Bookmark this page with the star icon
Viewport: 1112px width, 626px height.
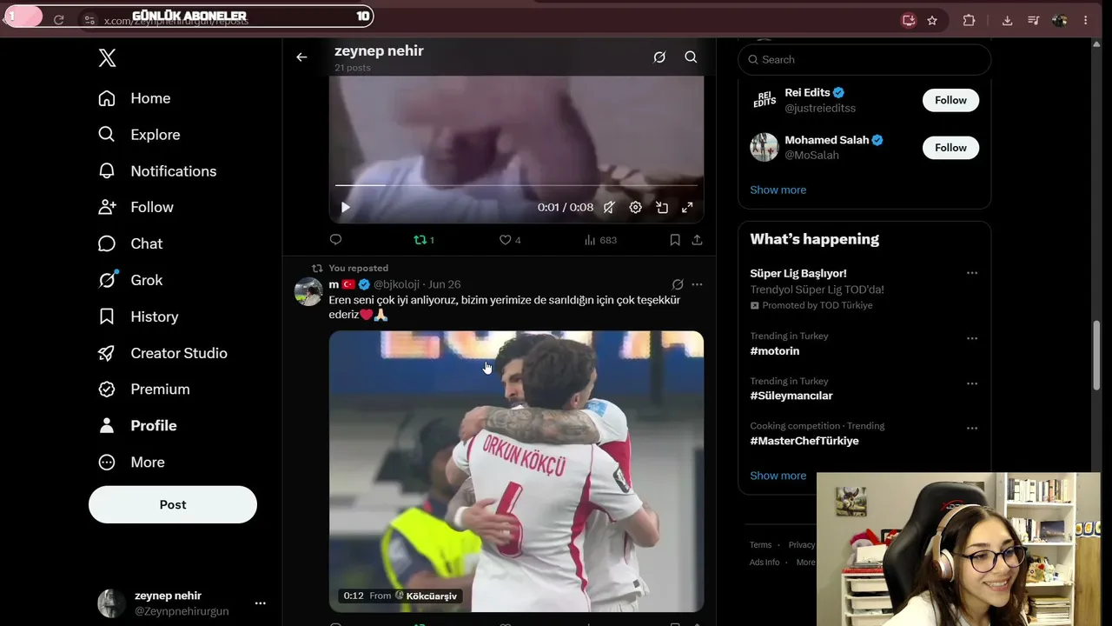click(932, 20)
